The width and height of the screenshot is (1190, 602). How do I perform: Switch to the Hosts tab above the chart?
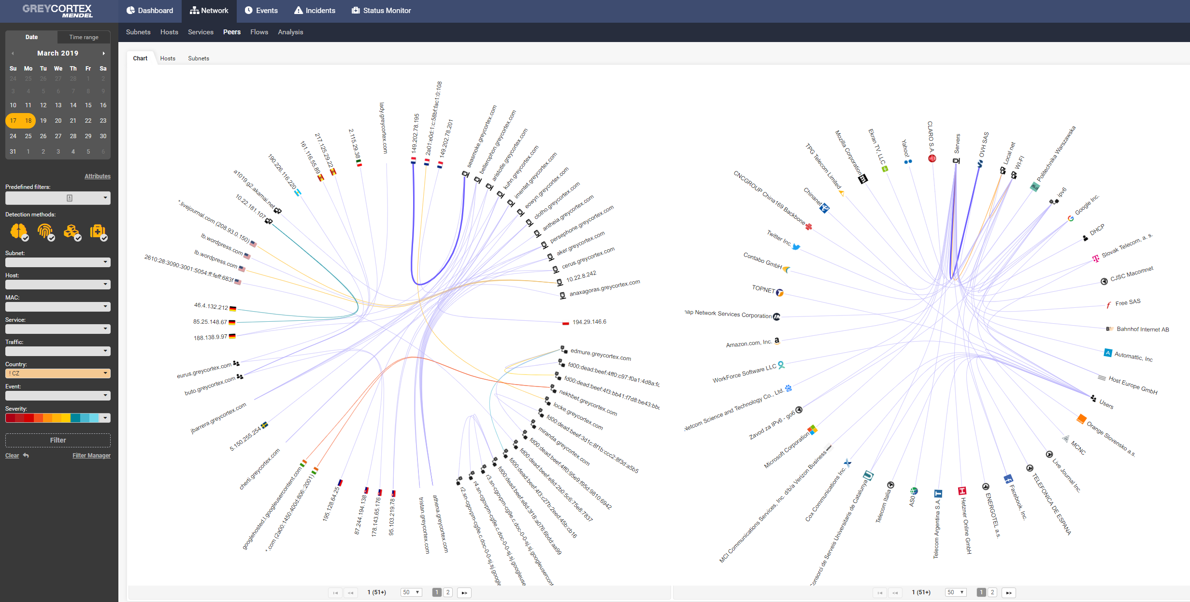[168, 58]
